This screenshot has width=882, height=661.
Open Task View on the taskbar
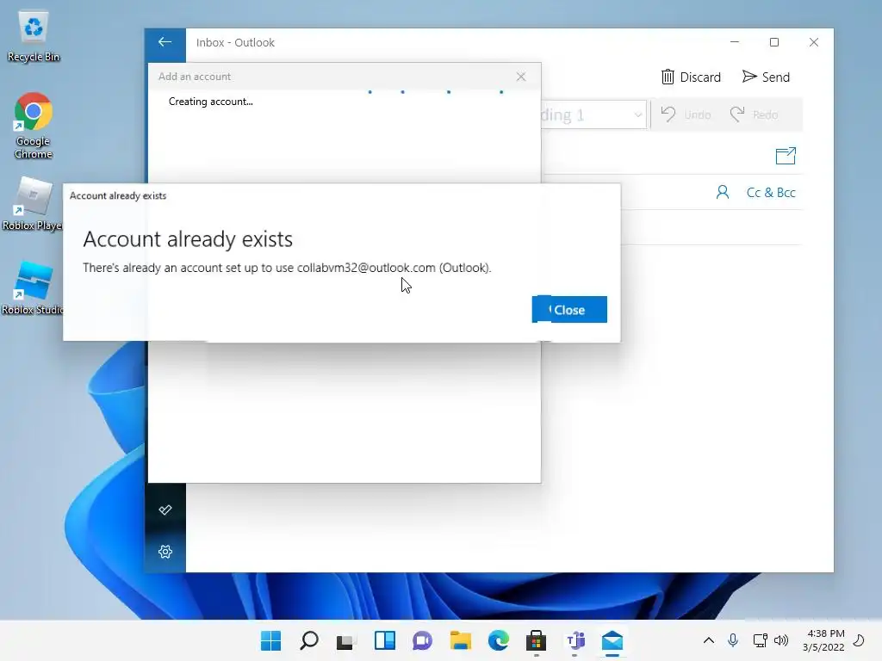tap(346, 640)
